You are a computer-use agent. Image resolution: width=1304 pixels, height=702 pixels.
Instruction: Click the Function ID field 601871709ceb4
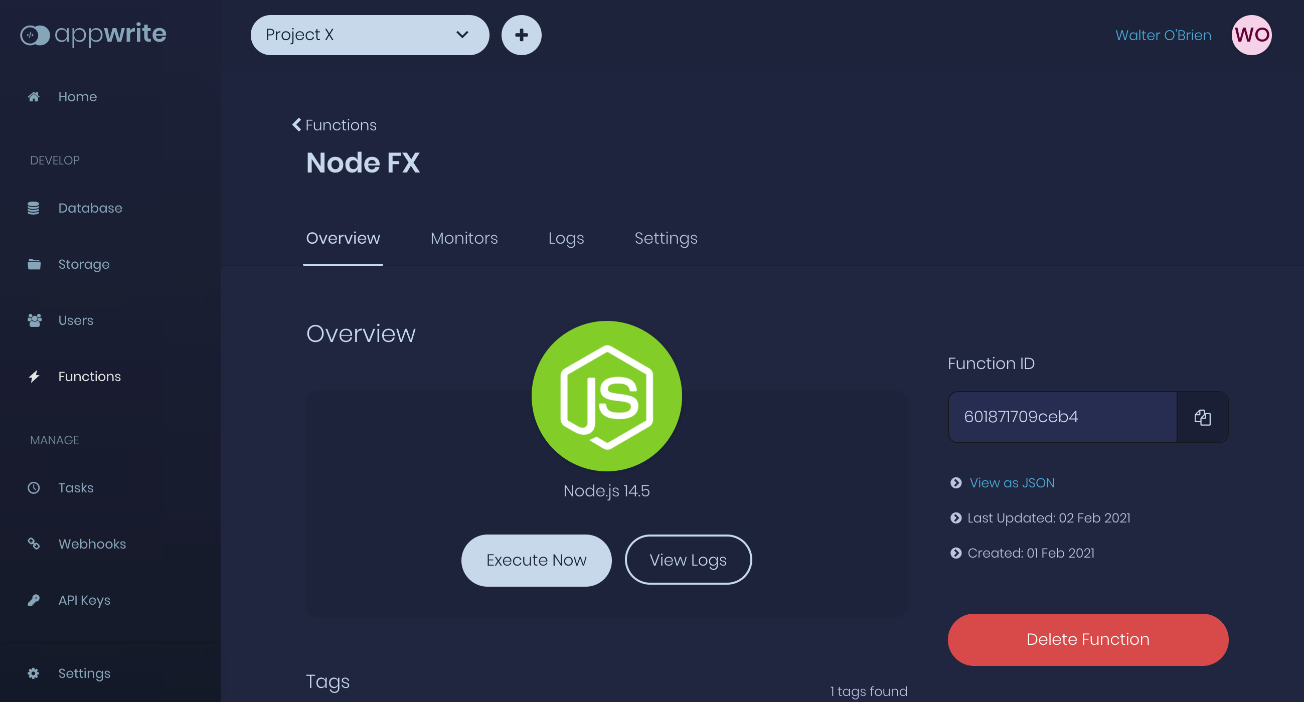click(x=1062, y=418)
